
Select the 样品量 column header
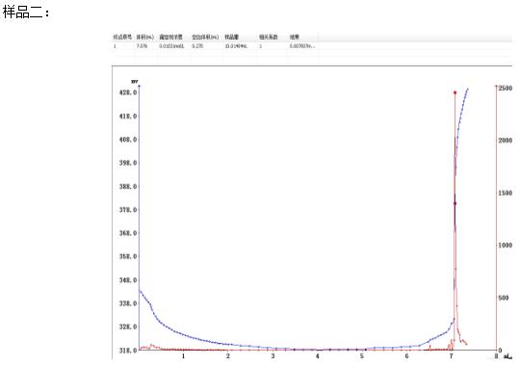pos(232,37)
